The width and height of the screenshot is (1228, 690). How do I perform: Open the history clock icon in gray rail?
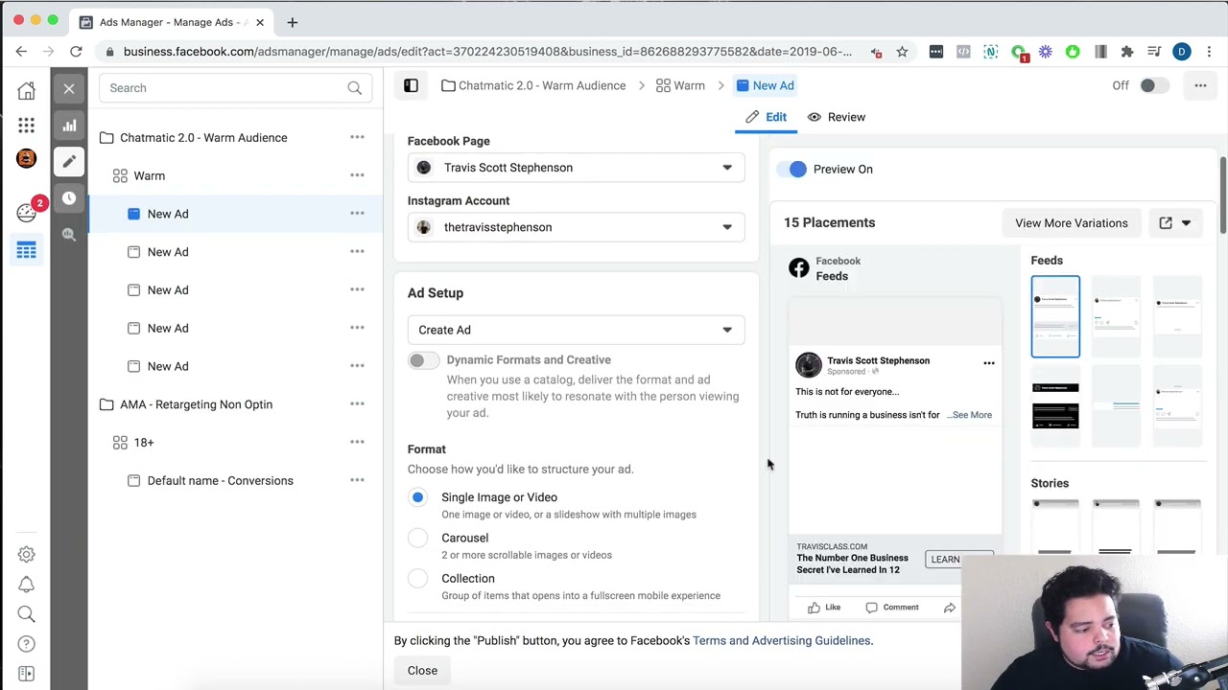69,197
